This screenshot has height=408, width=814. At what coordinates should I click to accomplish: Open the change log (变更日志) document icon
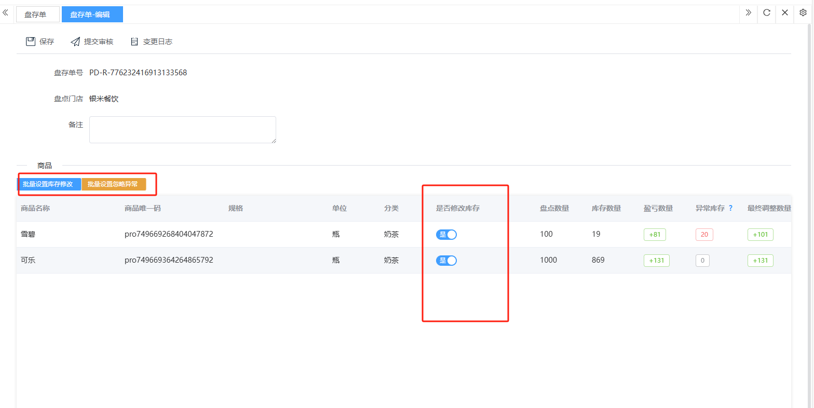click(134, 42)
